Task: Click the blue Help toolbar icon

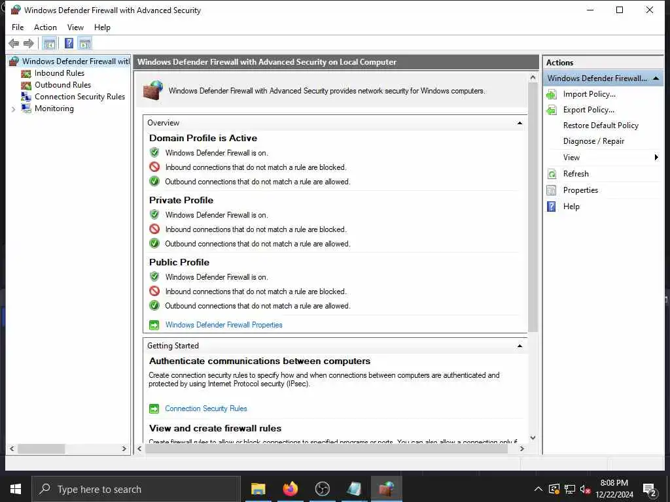Action: (x=69, y=43)
